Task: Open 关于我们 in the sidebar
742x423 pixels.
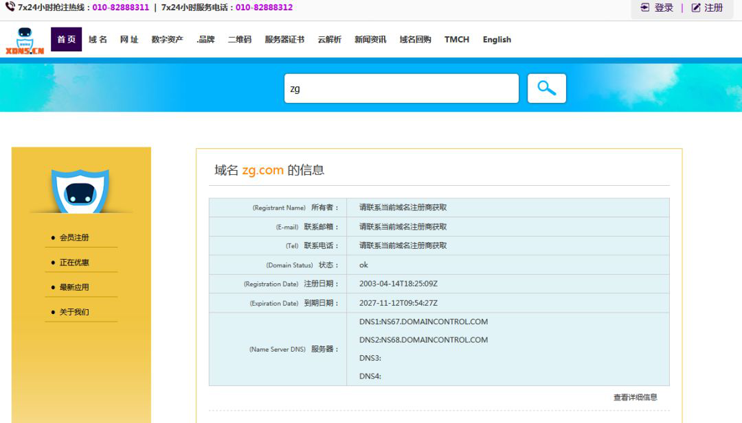Action: (74, 312)
